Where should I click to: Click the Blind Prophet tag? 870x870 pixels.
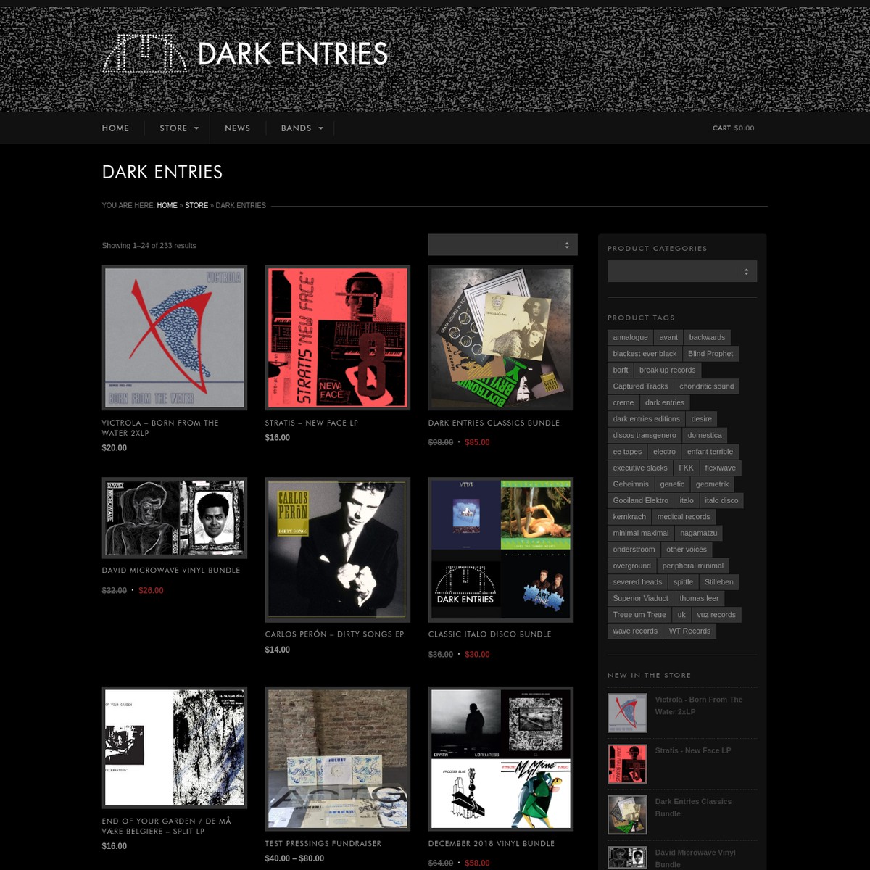click(710, 354)
